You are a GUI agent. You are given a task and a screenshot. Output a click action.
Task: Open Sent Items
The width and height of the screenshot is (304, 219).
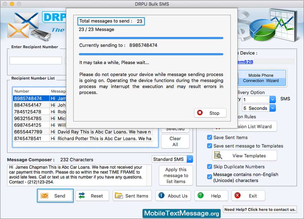click(x=132, y=196)
